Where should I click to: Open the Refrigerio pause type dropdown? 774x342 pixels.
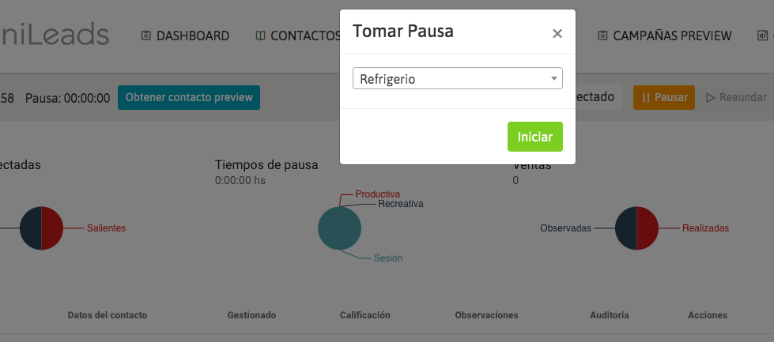457,78
